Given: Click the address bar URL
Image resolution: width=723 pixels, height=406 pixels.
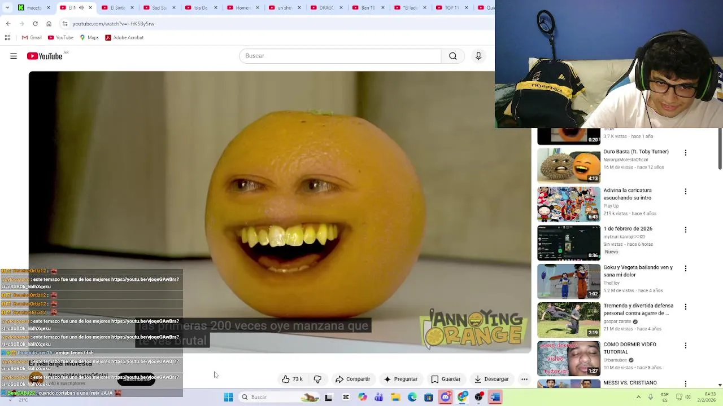Looking at the screenshot, I should click(x=114, y=24).
